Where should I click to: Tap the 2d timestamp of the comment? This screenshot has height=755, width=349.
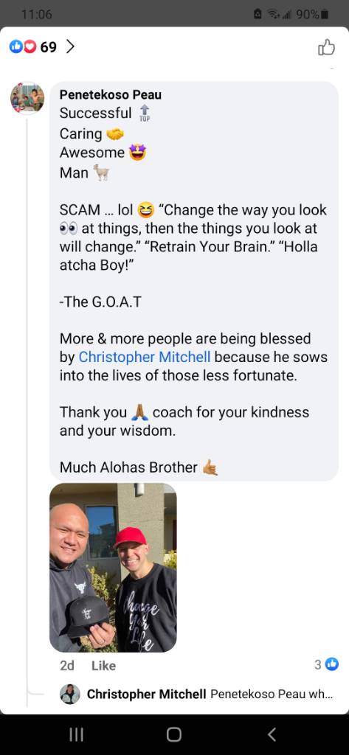pyautogui.click(x=67, y=666)
